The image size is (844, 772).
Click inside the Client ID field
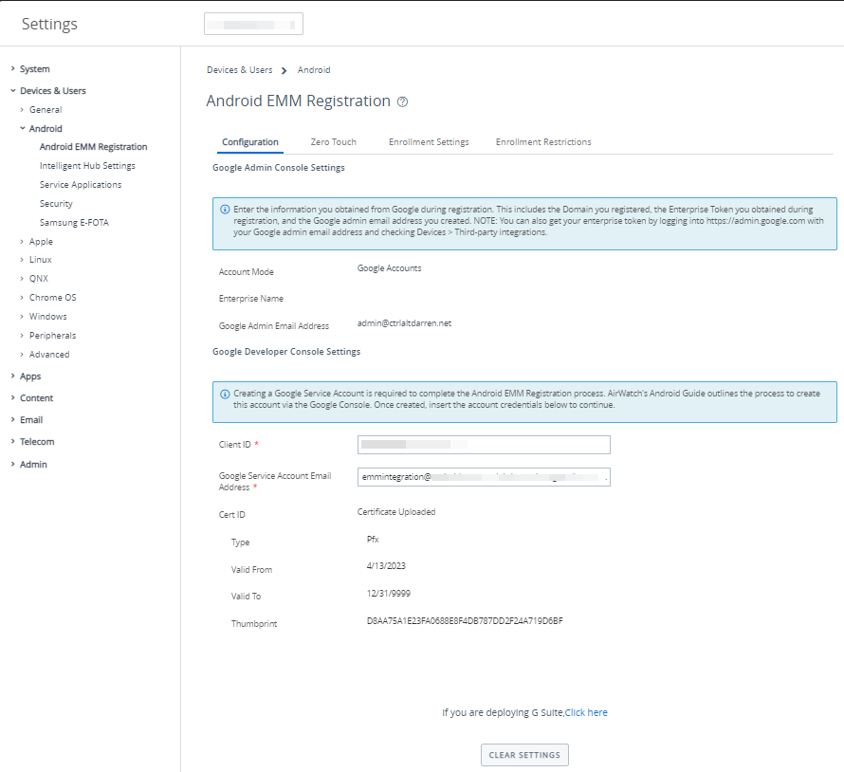point(484,444)
